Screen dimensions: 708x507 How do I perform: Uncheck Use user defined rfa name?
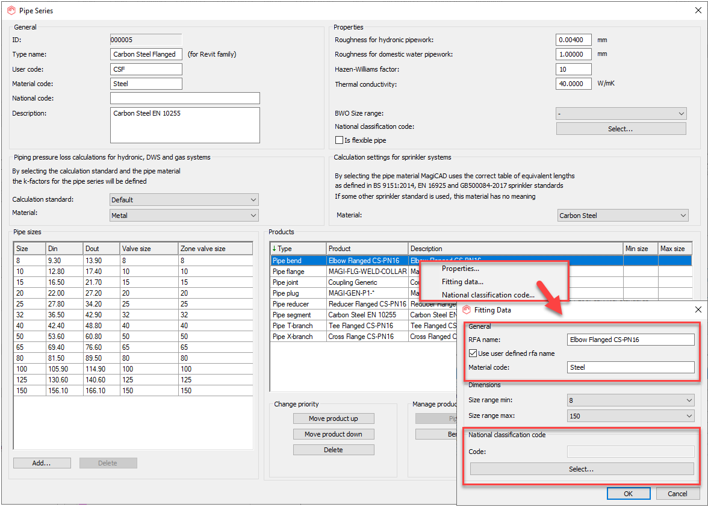point(473,353)
